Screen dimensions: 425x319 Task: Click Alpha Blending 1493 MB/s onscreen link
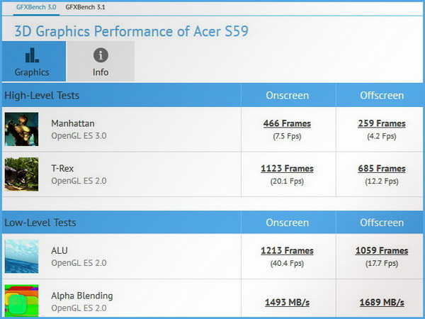[287, 303]
